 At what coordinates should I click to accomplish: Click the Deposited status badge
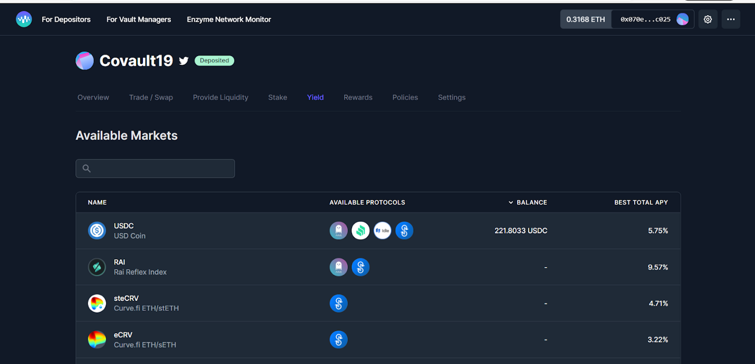point(214,60)
